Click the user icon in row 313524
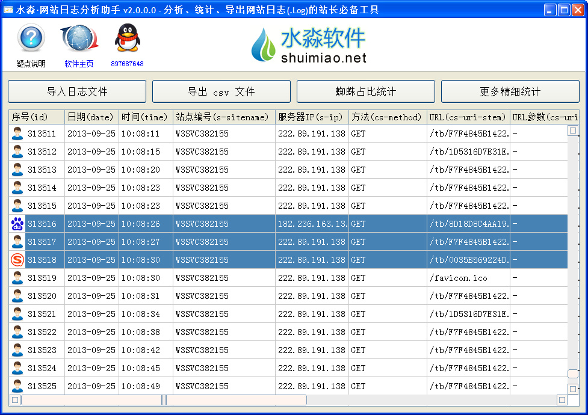The width and height of the screenshot is (588, 415). (17, 368)
